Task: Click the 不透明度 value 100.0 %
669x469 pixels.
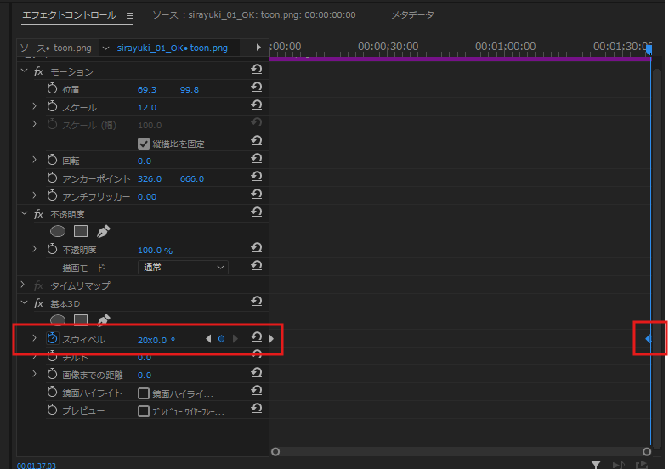Action: 155,250
